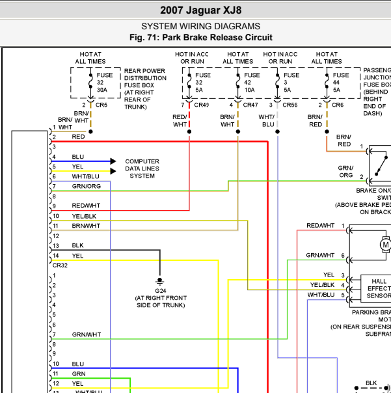
Task: Click "Fig. 71: Park Brake Release Circuit" caption
Action: click(x=201, y=37)
